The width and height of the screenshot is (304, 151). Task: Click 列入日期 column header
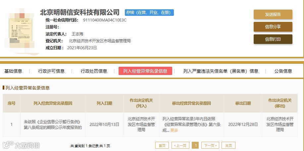(104, 103)
